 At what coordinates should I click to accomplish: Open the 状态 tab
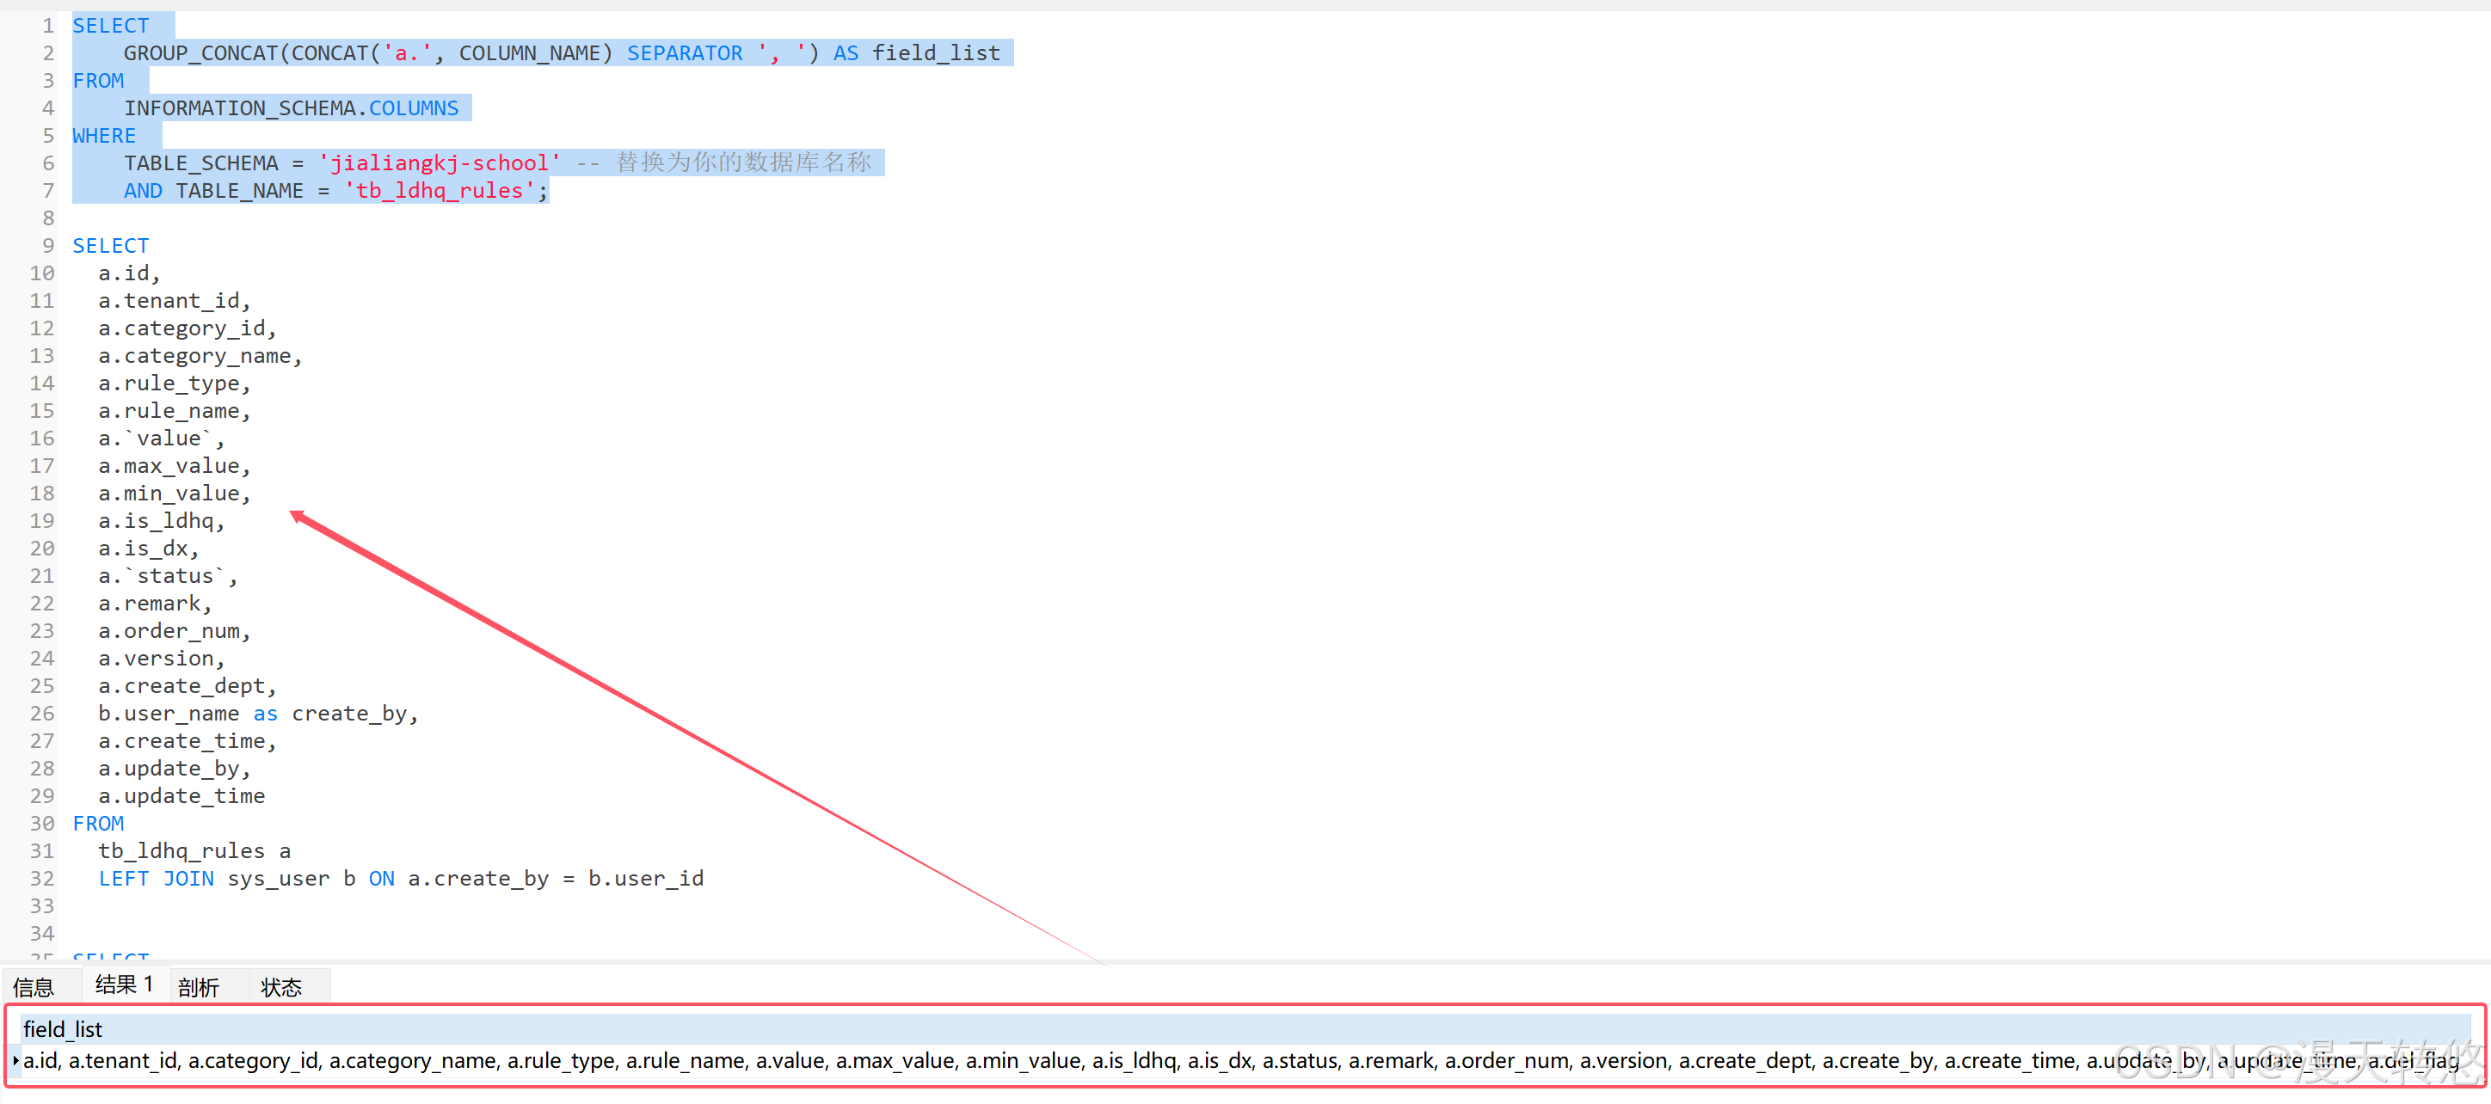[x=281, y=987]
